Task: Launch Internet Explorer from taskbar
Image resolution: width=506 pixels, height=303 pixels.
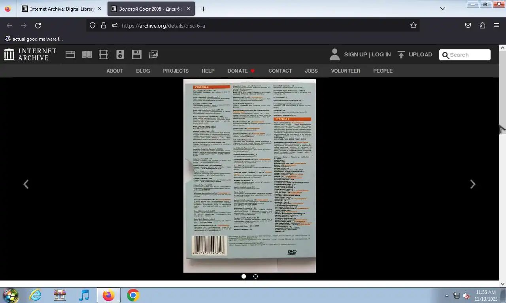Action: (x=35, y=295)
